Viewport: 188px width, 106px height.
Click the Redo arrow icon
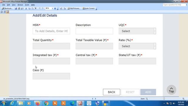(x=43, y=9)
